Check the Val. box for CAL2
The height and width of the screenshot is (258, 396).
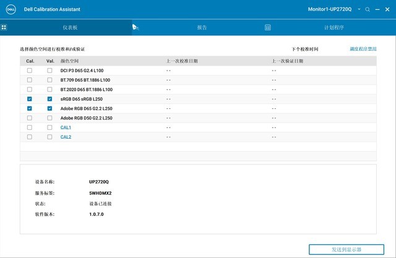[x=49, y=137]
